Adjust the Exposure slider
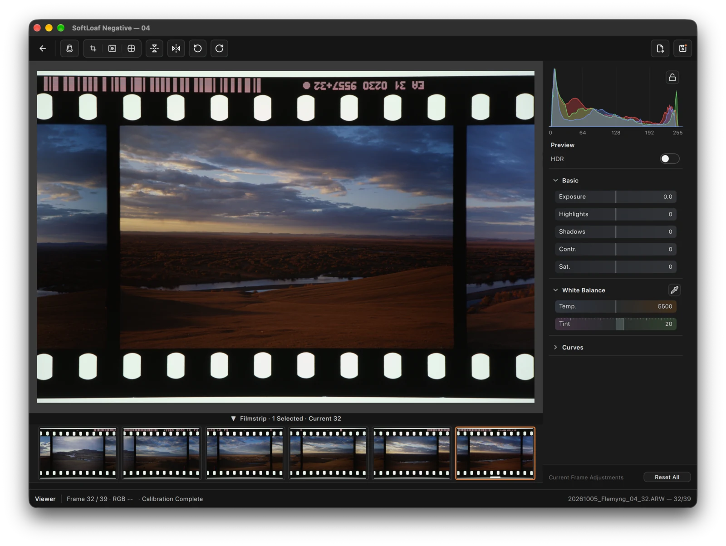 616,197
